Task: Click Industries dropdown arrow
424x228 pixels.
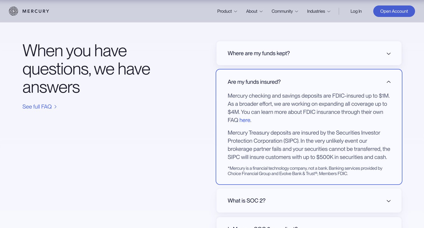Action: point(329,11)
